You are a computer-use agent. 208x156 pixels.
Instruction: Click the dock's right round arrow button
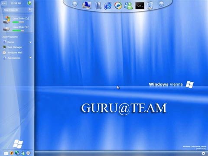pyautogui.click(x=161, y=4)
